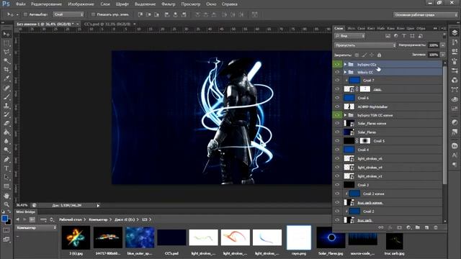Select the Move tool in the toolbox

point(6,35)
